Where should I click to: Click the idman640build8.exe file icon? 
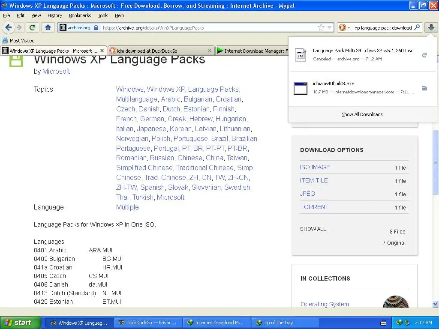[301, 88]
